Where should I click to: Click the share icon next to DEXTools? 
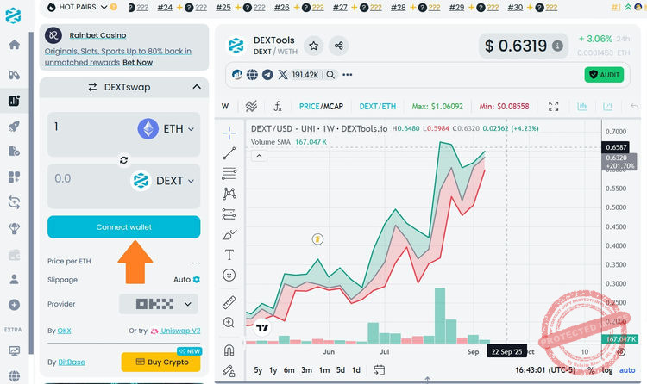[339, 46]
